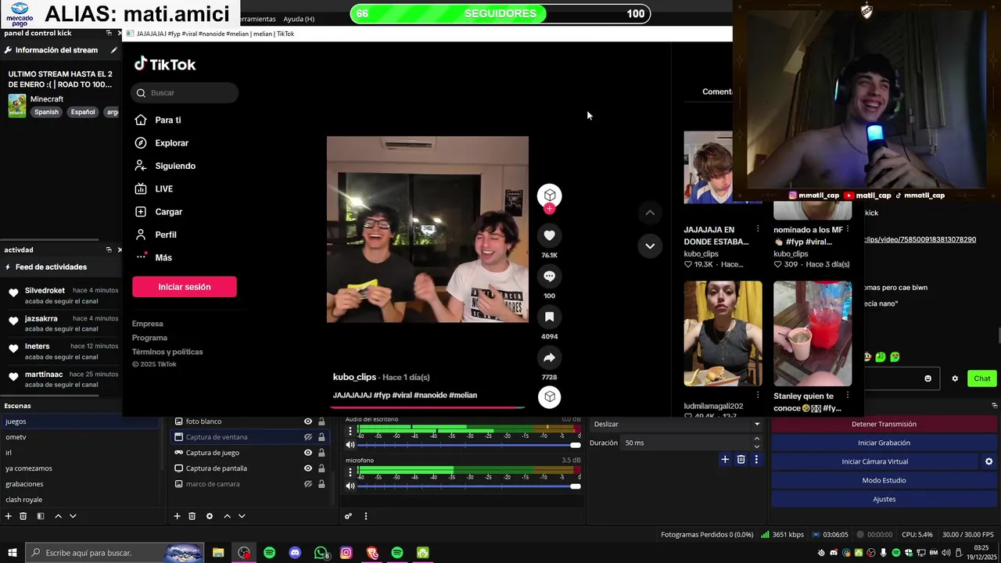This screenshot has height=563, width=1001.
Task: Add a new scene with the plus icon
Action: 9,516
